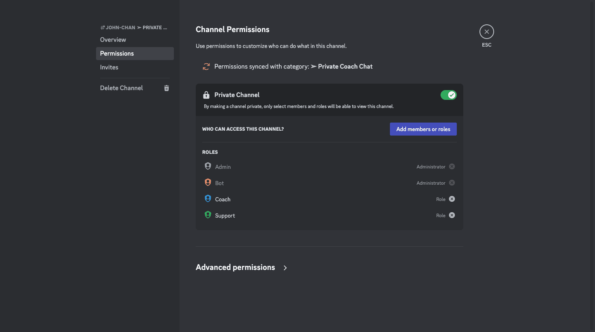Click the Administrator label on Admin row

pyautogui.click(x=431, y=167)
